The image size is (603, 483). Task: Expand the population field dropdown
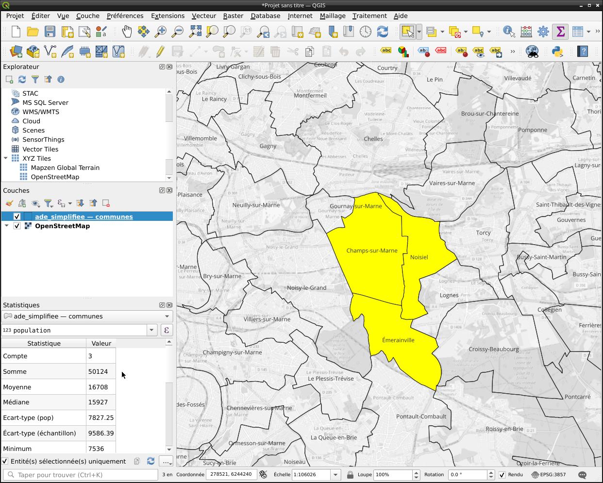coord(151,330)
